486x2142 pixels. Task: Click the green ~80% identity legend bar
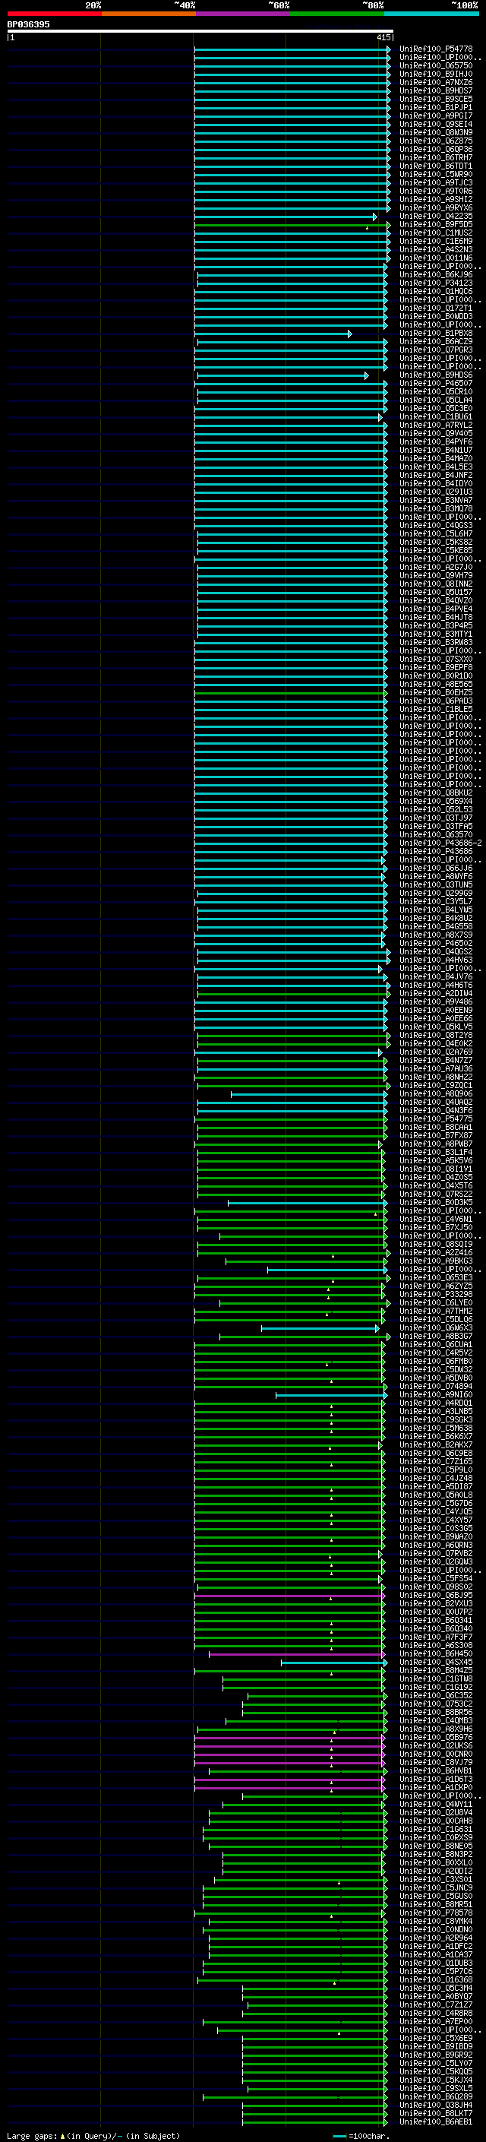(x=337, y=14)
